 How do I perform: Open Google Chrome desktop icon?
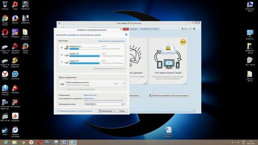[5, 20]
